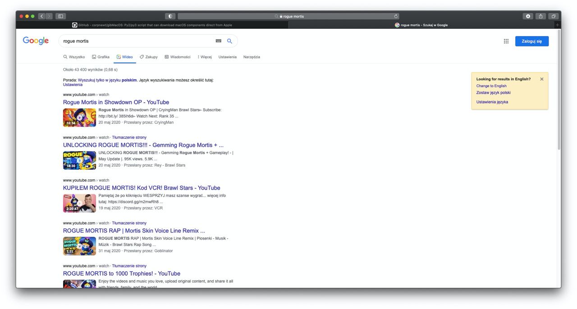Screen dimensions: 577x309
Task: Show the Safari sidebar
Action: click(x=60, y=16)
